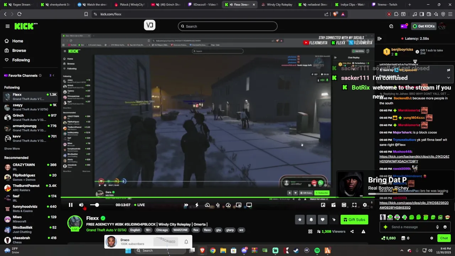
Task: Select the WARZONE stream tag
Action: [x=180, y=230]
